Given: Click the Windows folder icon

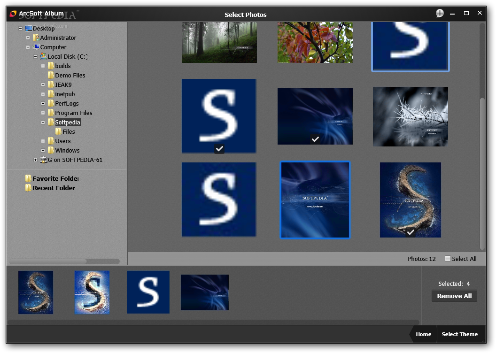Looking at the screenshot, I should click(51, 150).
